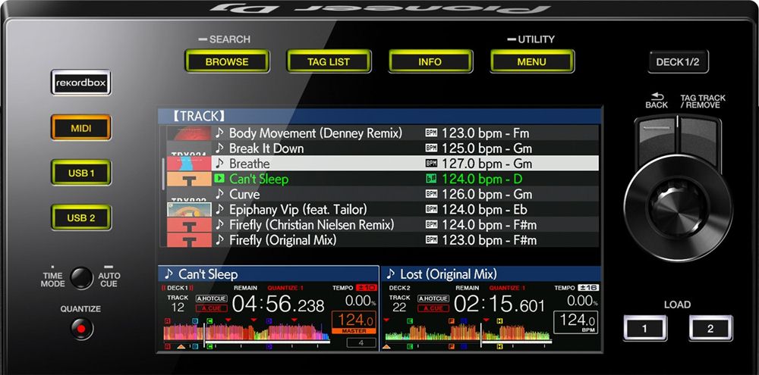Image resolution: width=759 pixels, height=375 pixels.
Task: Click the green play icon beside Can't Sleep
Action: [219, 179]
